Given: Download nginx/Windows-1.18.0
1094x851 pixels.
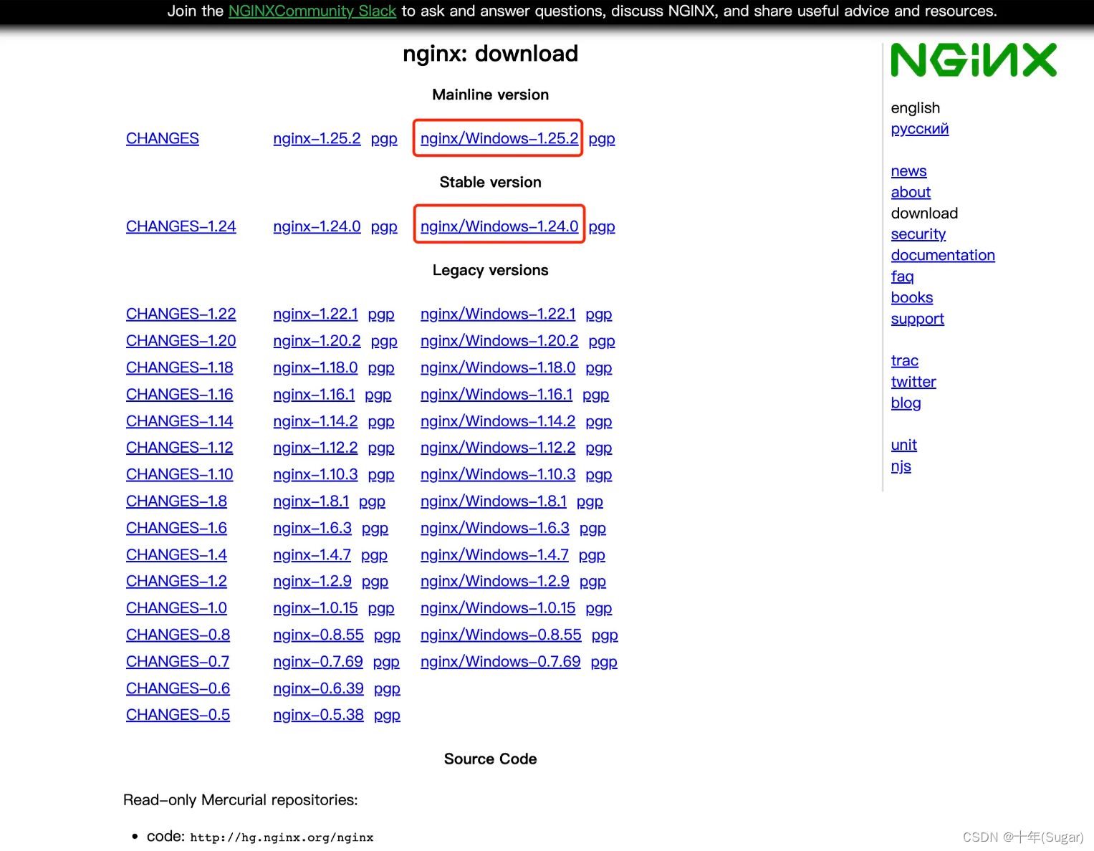Looking at the screenshot, I should point(498,367).
